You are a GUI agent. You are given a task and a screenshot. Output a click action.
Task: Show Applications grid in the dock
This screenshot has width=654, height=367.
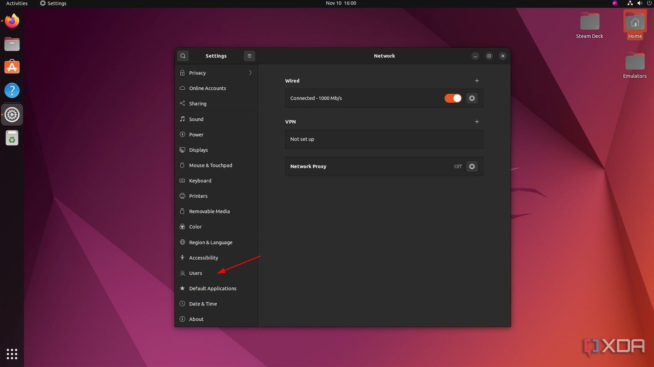click(12, 354)
